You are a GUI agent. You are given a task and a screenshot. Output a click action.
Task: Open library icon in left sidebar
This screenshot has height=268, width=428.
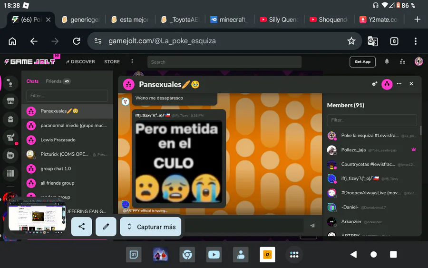click(10, 173)
